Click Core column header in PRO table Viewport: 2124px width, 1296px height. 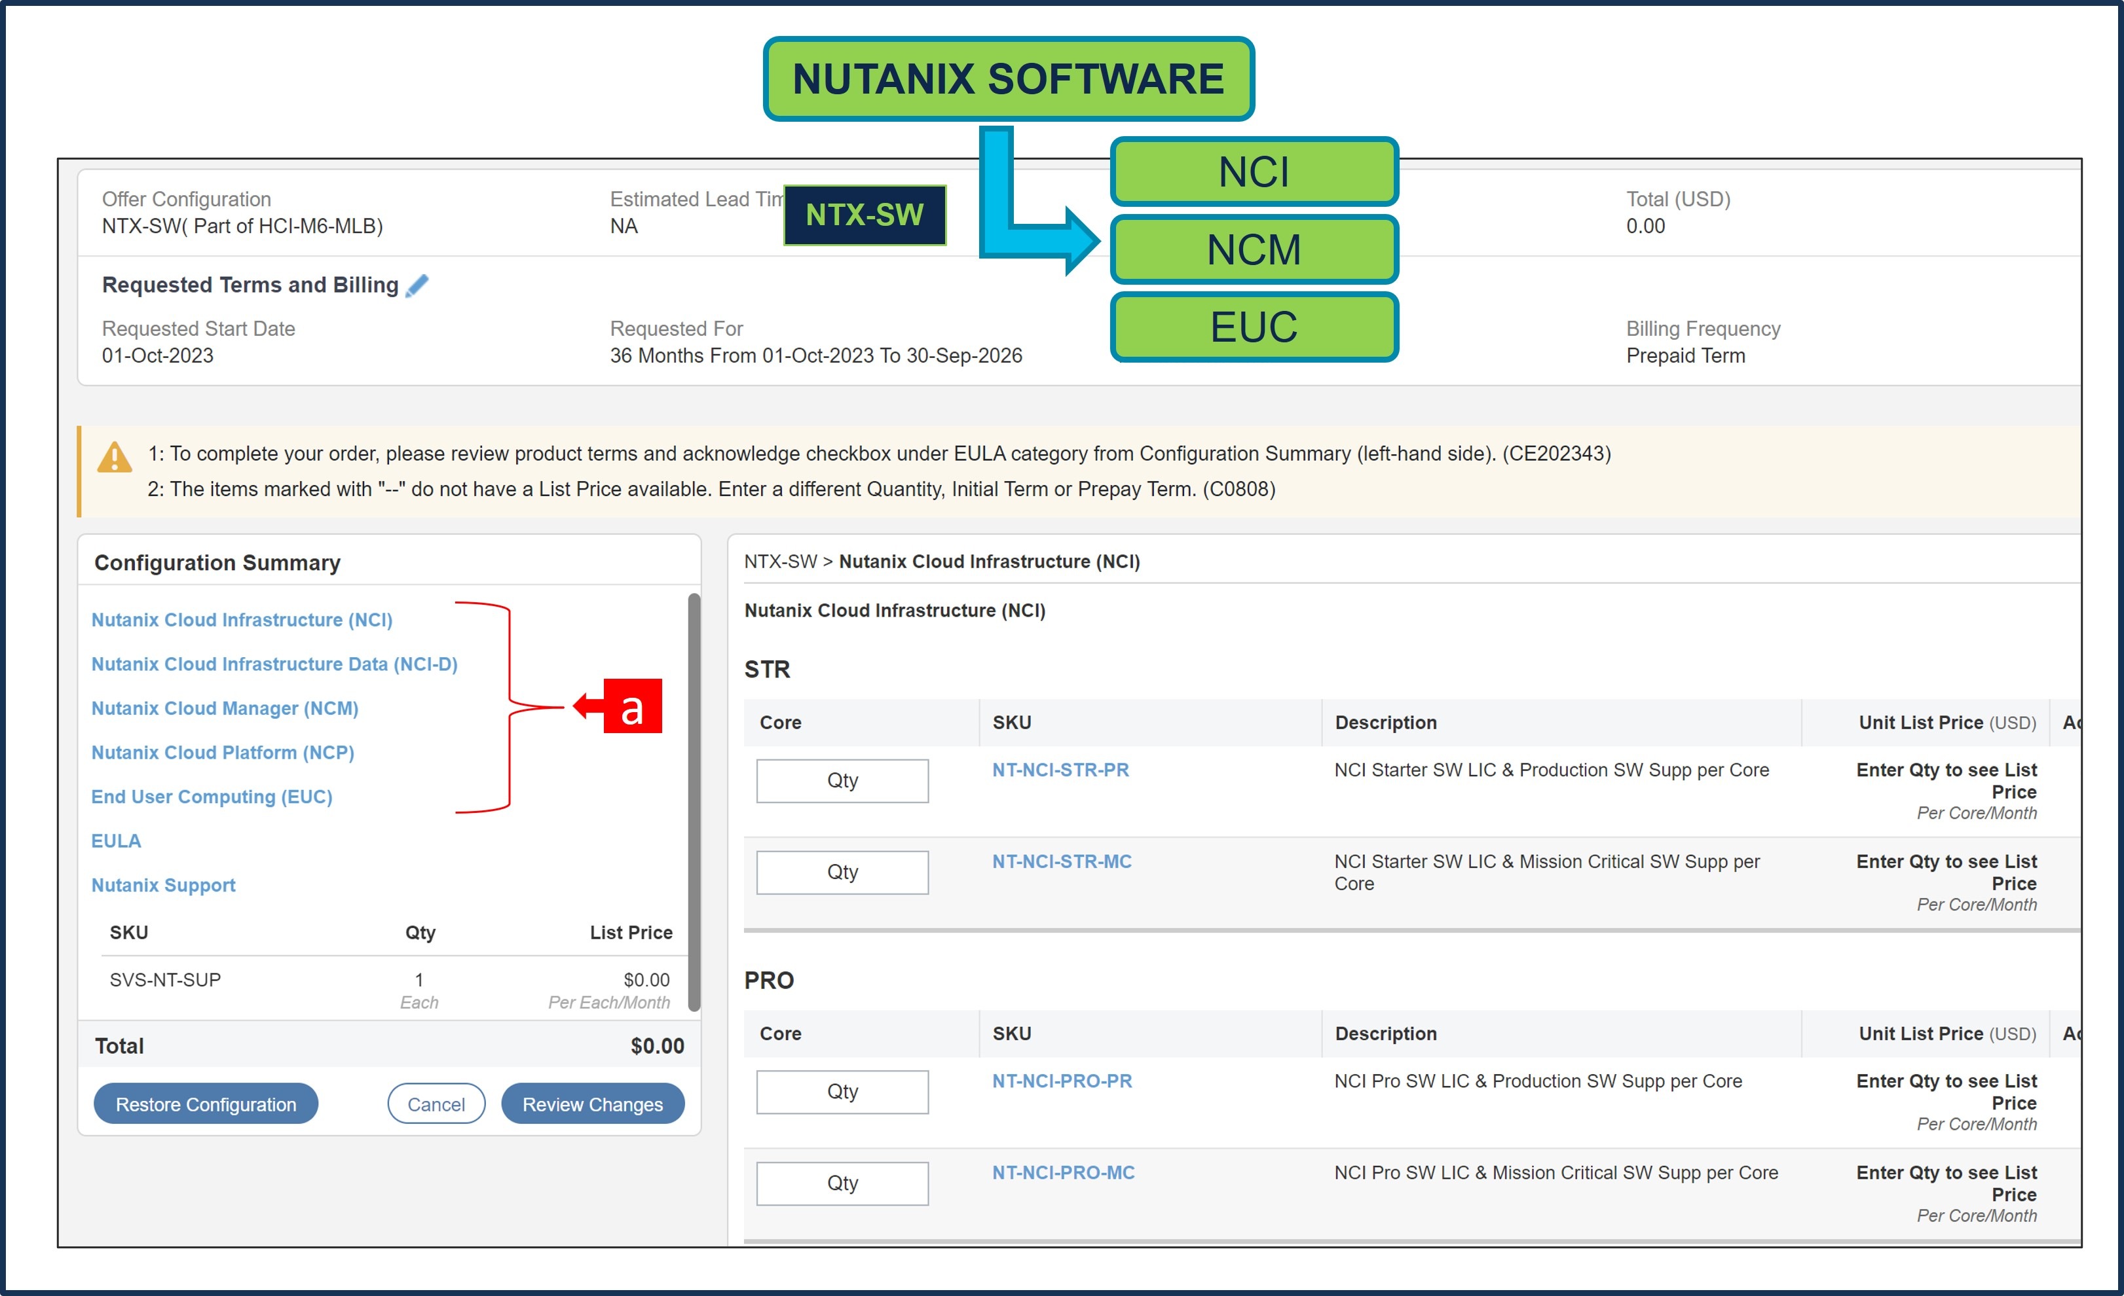780,1033
